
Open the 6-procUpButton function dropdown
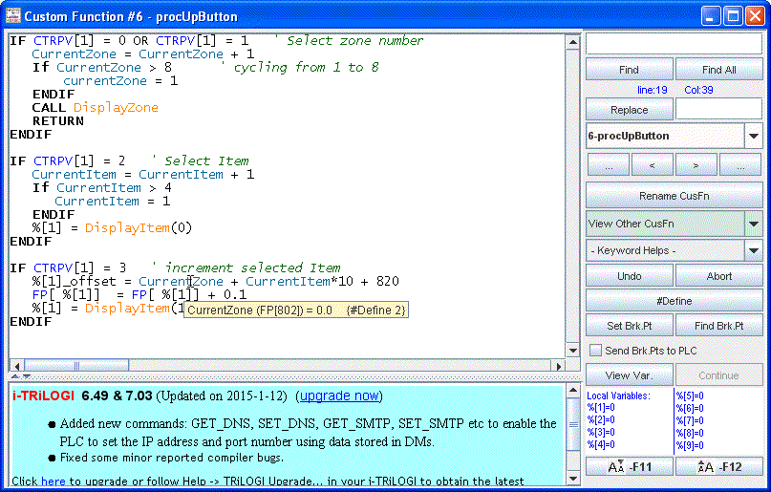(x=753, y=137)
